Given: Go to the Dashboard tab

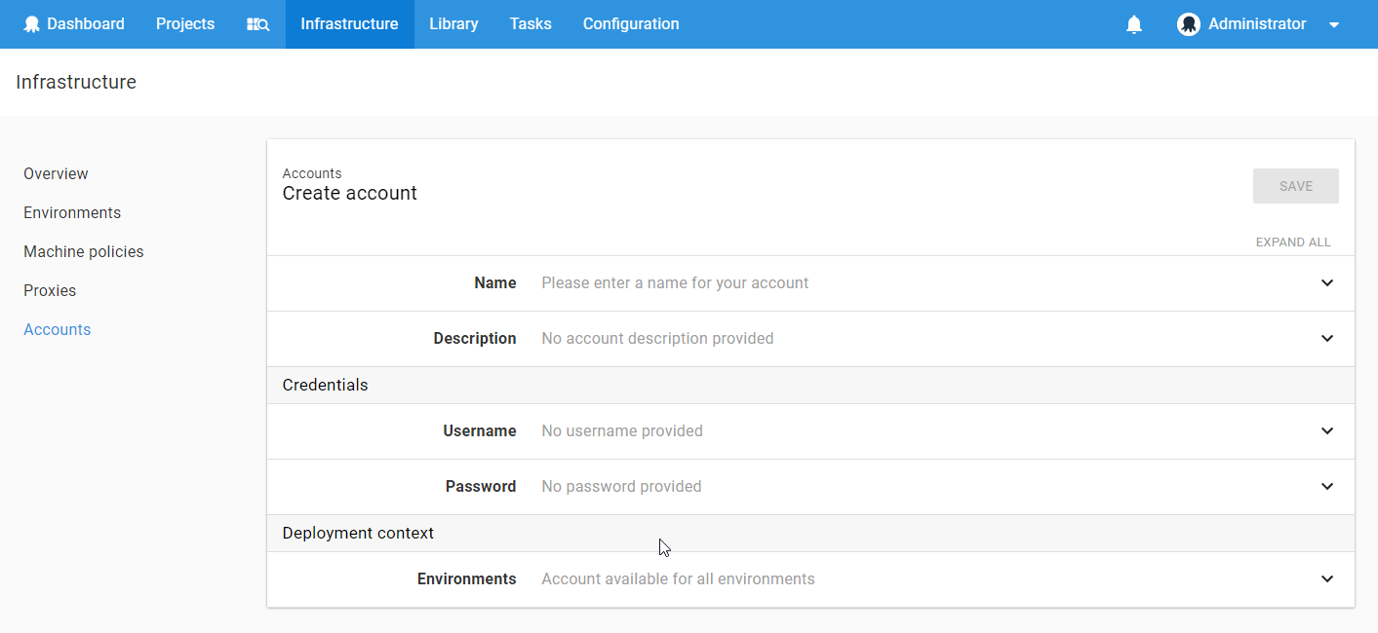Looking at the screenshot, I should click(x=74, y=24).
